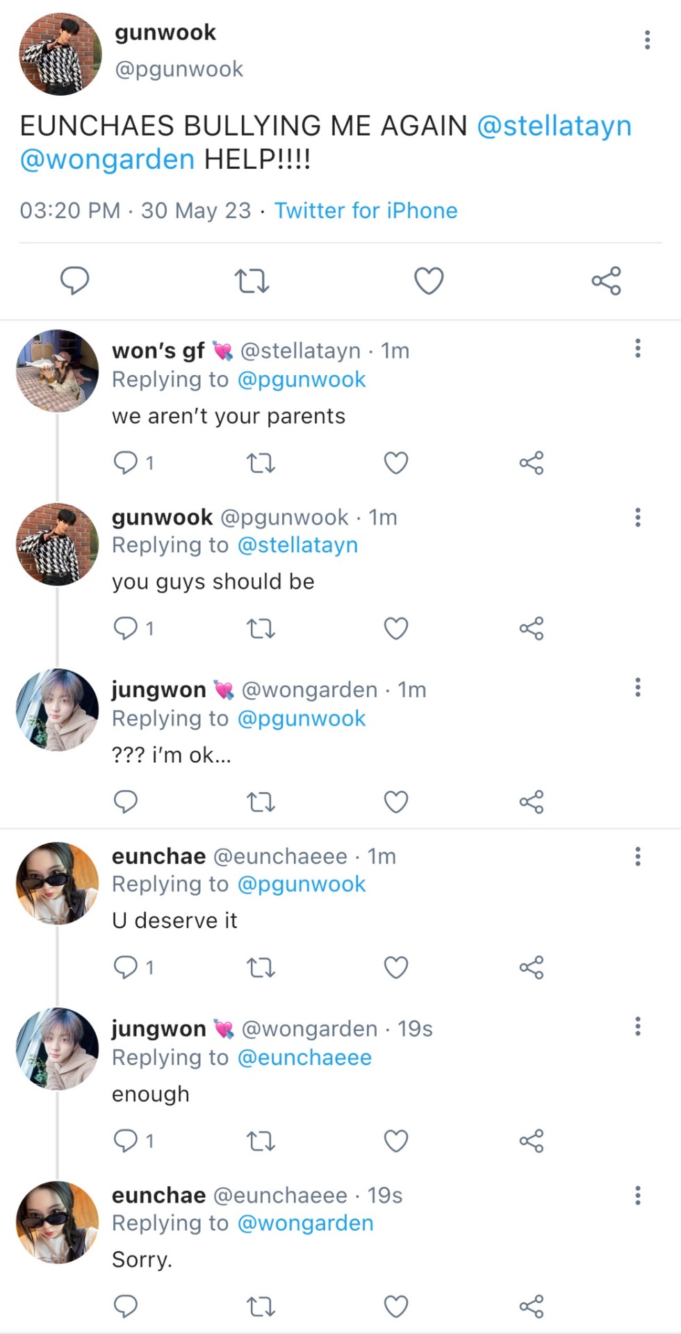Open more options on gunwook's main tweet
Image resolution: width=681 pixels, height=1334 pixels.
coord(647,40)
